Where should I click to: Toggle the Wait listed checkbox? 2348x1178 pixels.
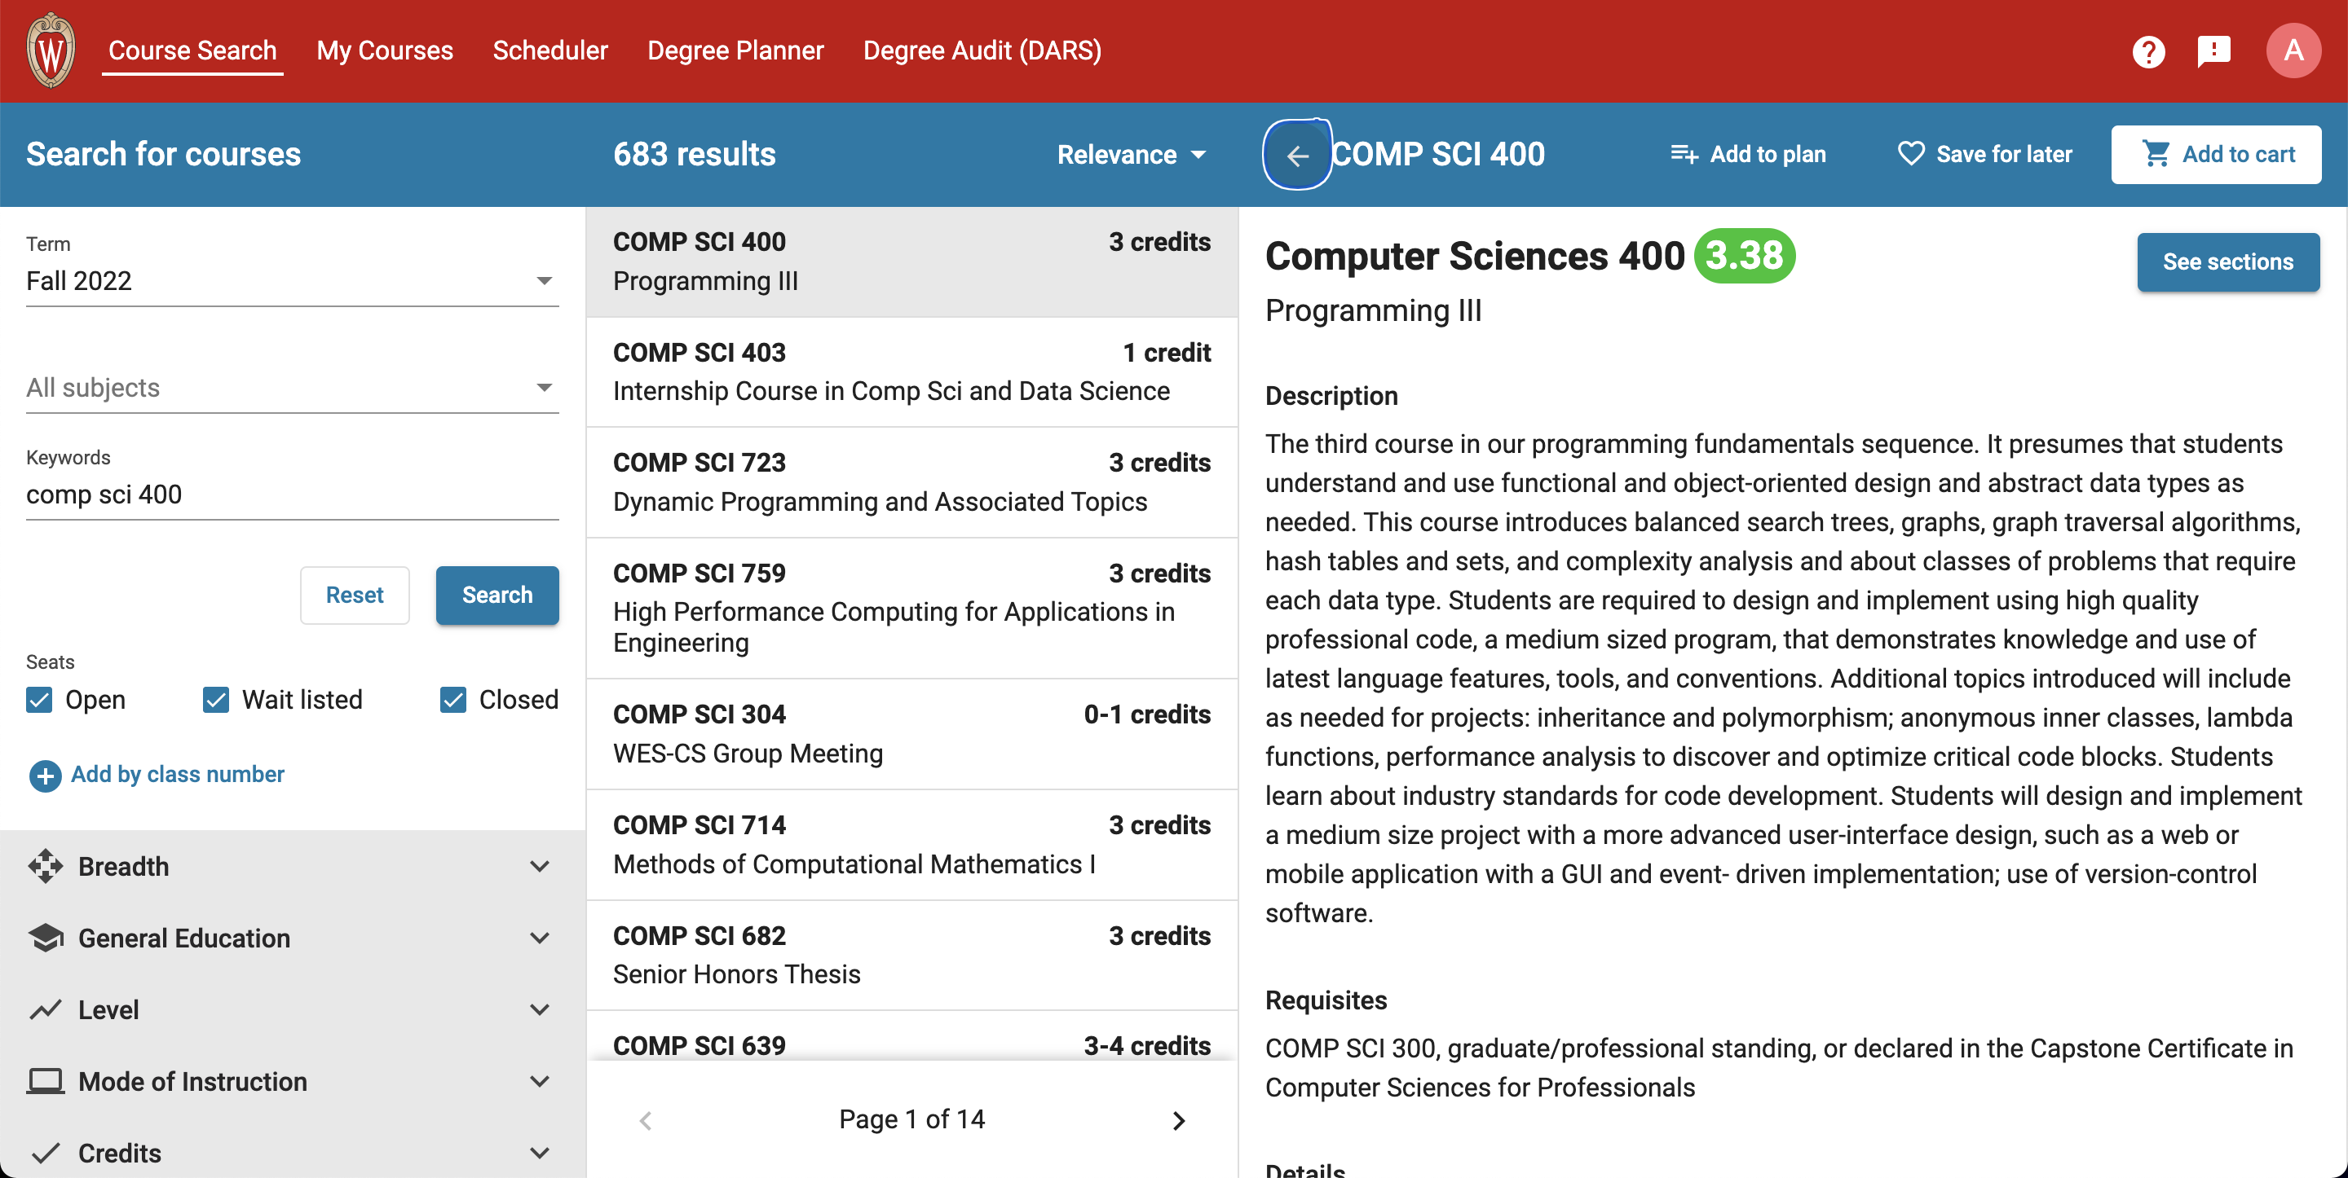pos(216,700)
